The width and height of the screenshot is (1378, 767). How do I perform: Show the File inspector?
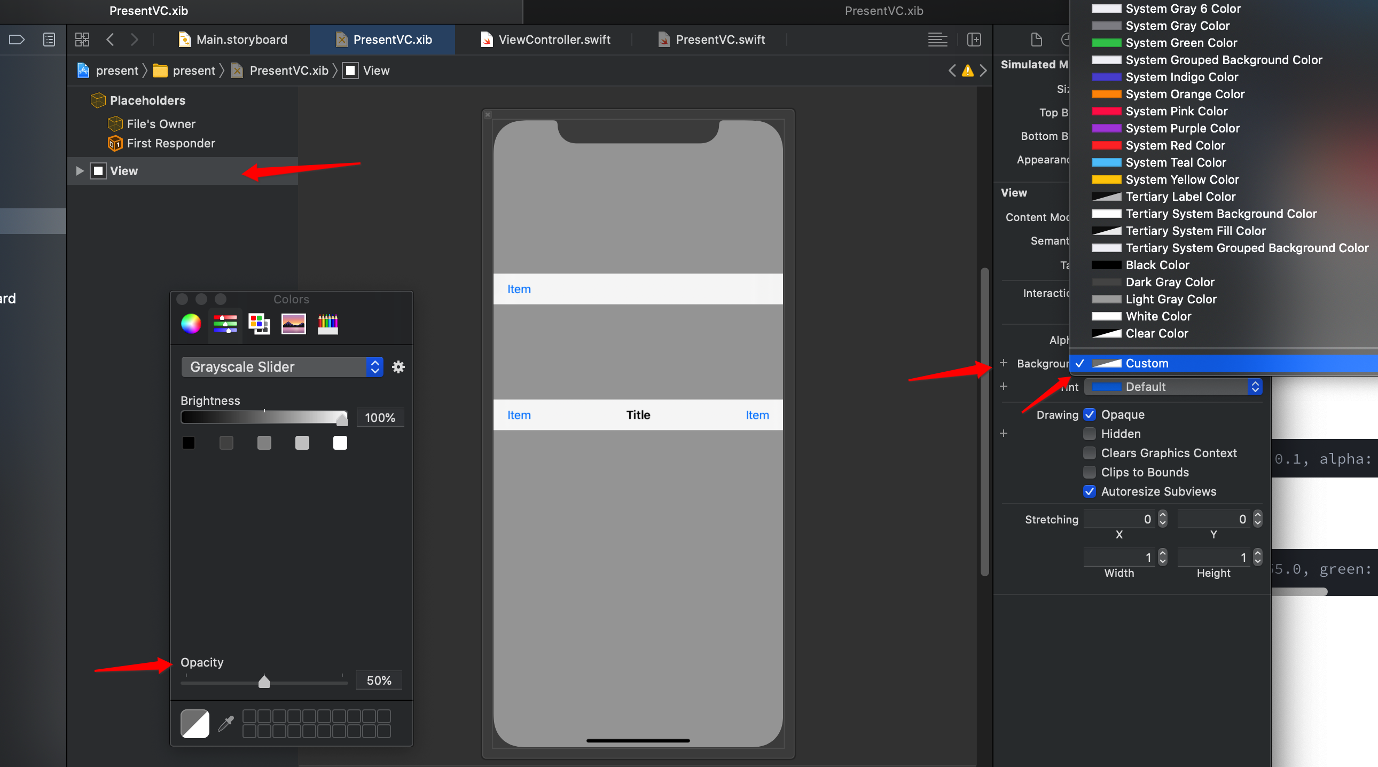(1036, 40)
